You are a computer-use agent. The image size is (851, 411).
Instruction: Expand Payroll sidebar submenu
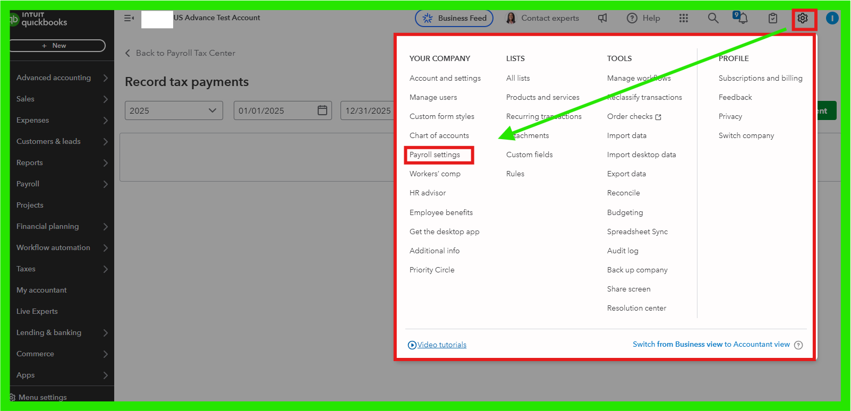point(105,184)
